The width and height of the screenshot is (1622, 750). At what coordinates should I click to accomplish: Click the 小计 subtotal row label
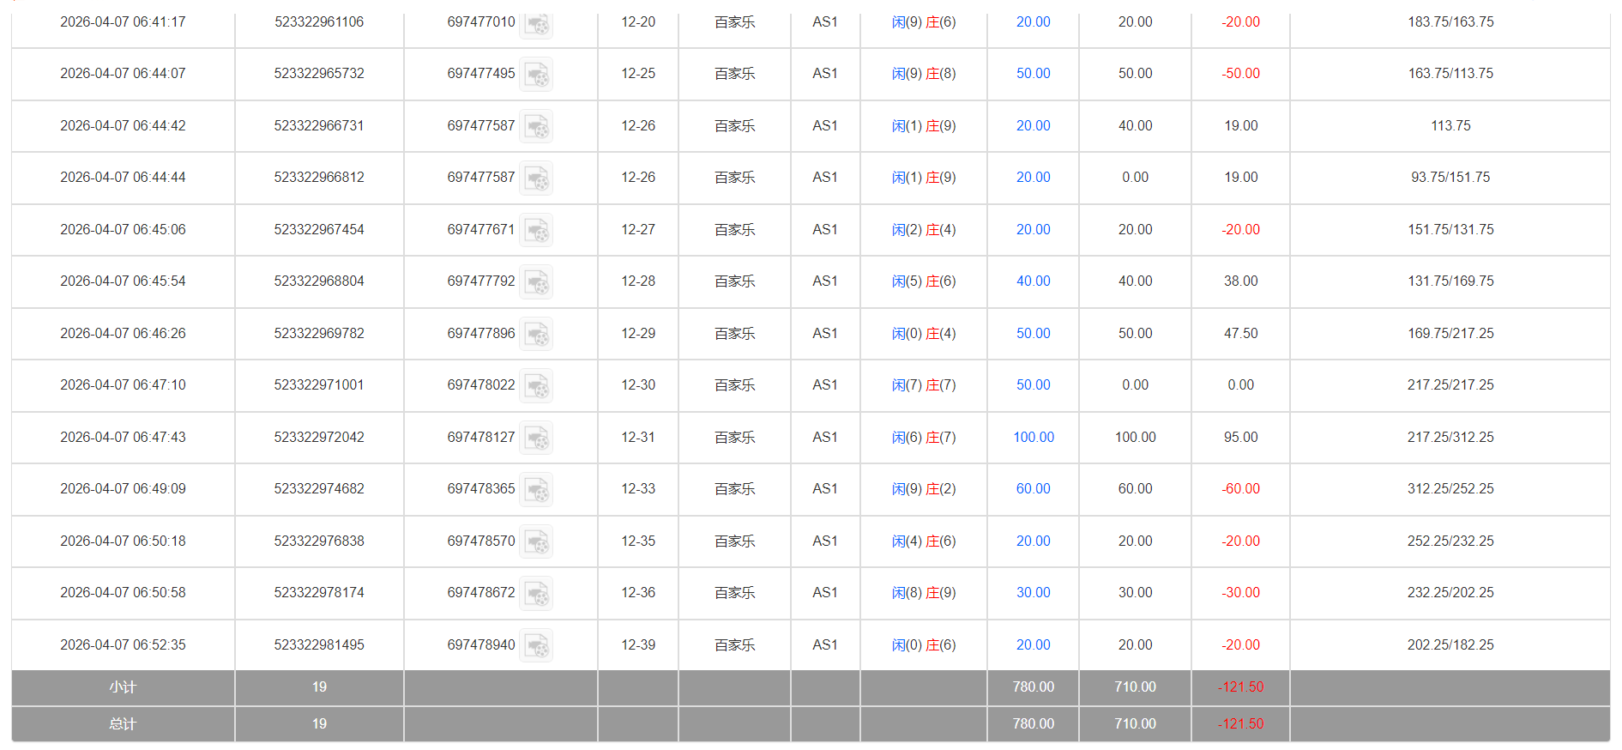[x=123, y=687]
